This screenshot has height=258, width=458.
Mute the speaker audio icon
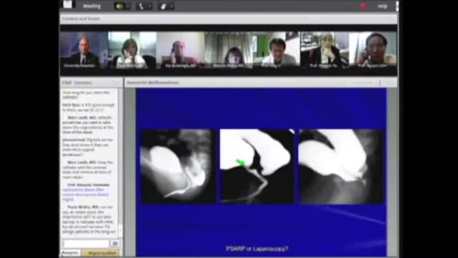click(119, 6)
